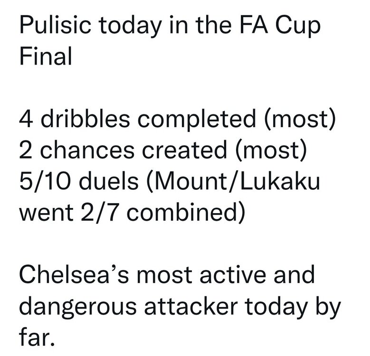Click "(most)" after dribbles completed
Screen dimensions: 370x356
click(300, 118)
